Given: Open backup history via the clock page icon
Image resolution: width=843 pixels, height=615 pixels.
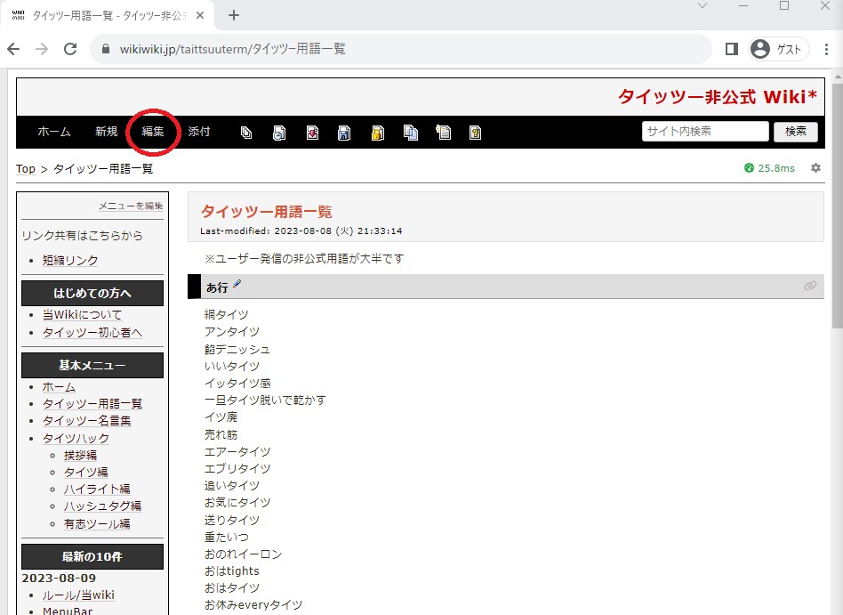Looking at the screenshot, I should tap(279, 133).
